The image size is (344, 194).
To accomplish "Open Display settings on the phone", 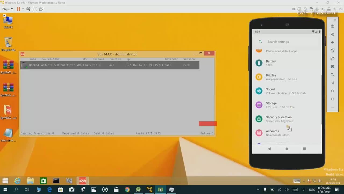I will click(x=287, y=77).
